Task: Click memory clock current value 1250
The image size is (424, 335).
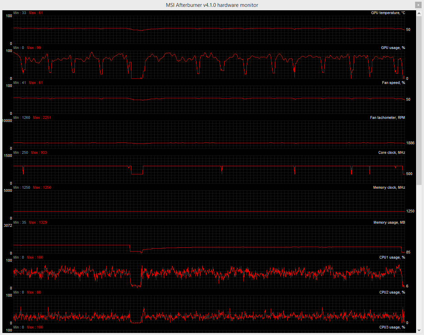Action: point(410,211)
